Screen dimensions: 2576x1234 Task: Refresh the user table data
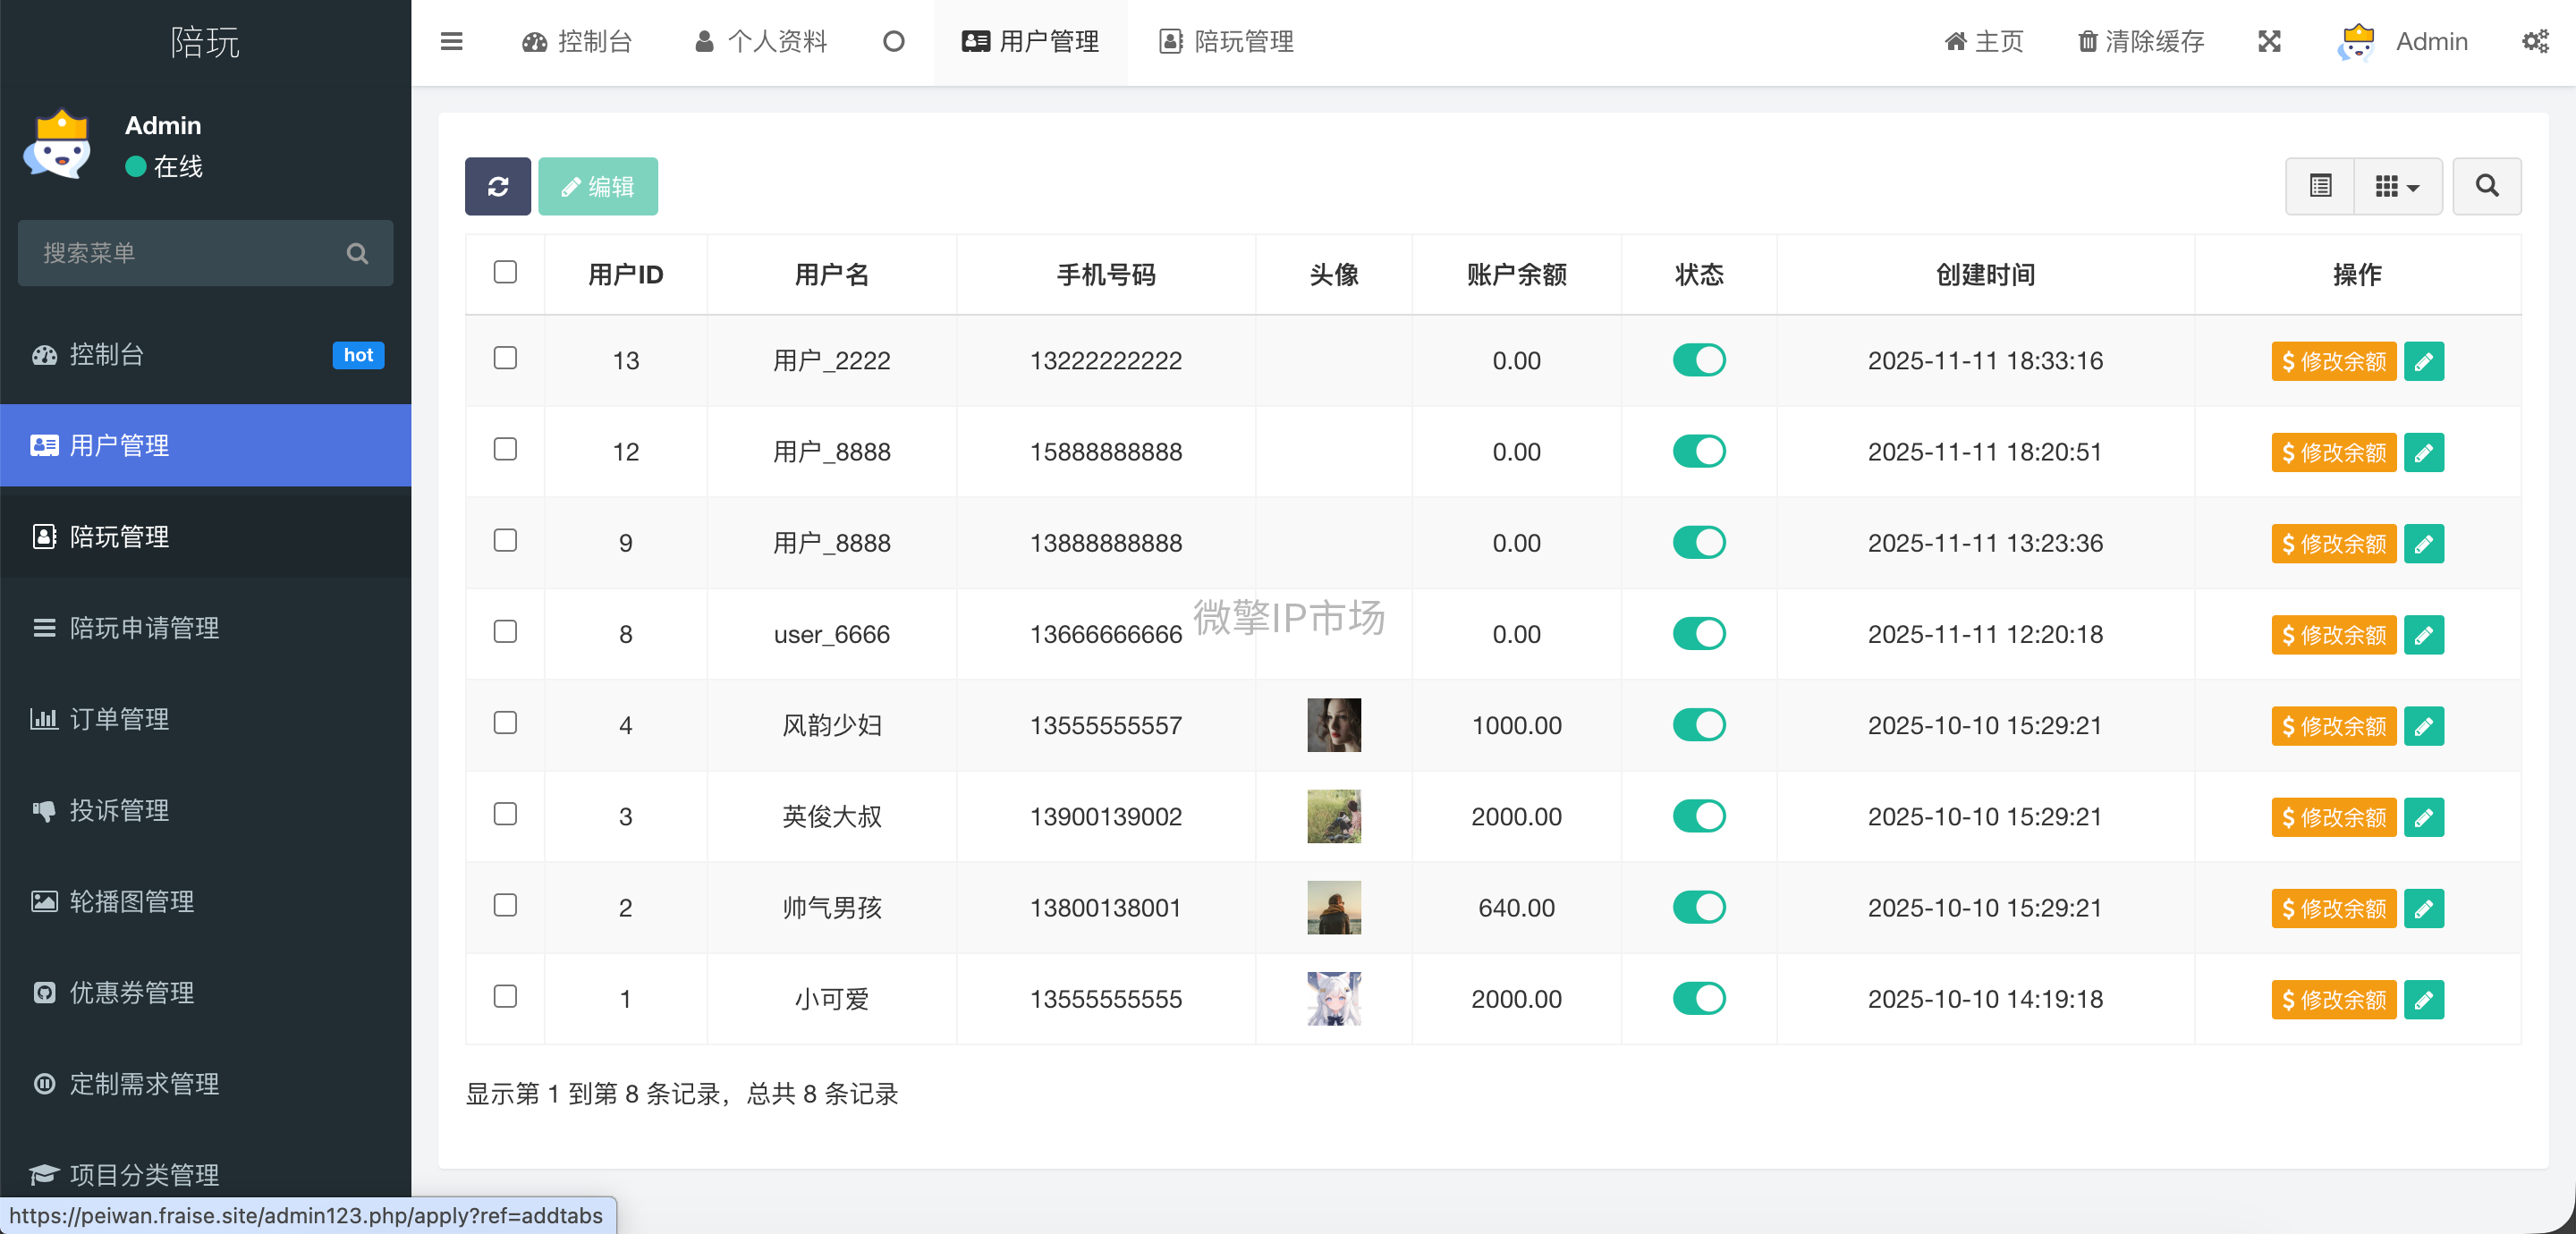click(x=497, y=186)
